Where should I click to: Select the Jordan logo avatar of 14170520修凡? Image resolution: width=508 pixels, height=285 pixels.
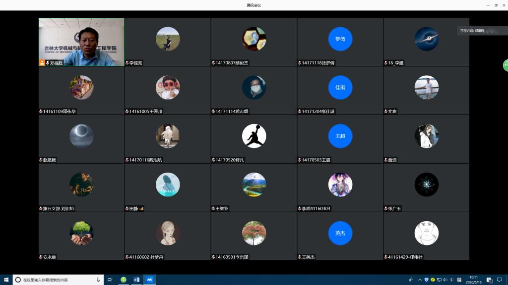click(x=254, y=136)
